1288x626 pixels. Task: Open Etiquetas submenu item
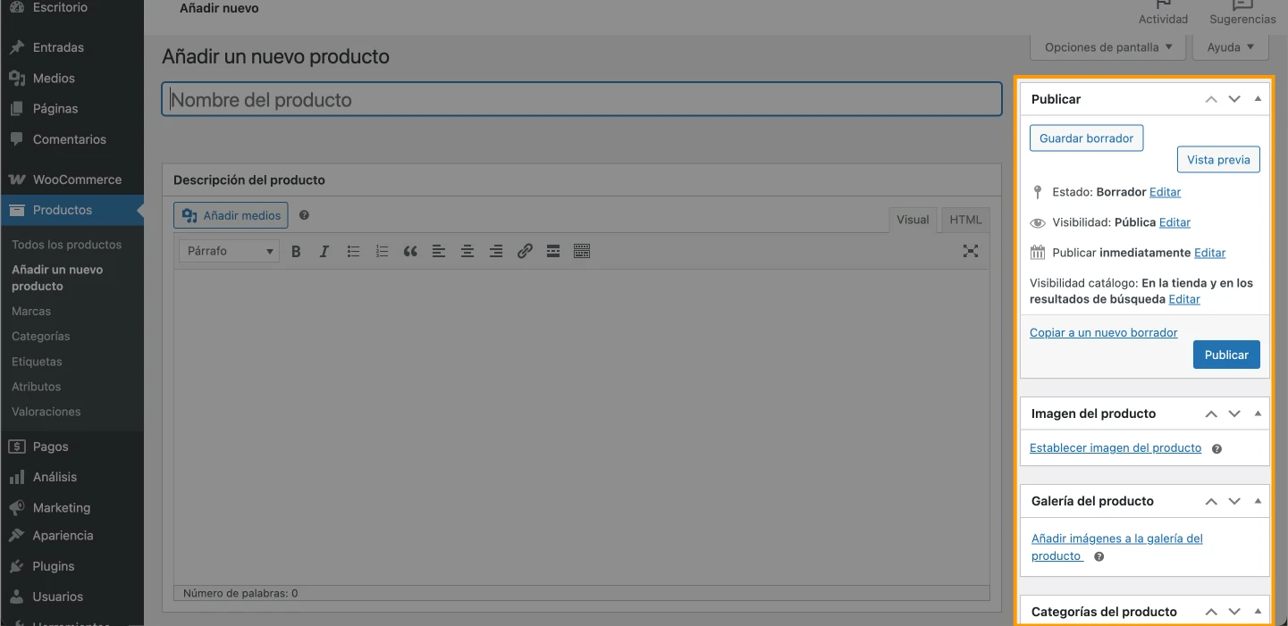(x=37, y=362)
